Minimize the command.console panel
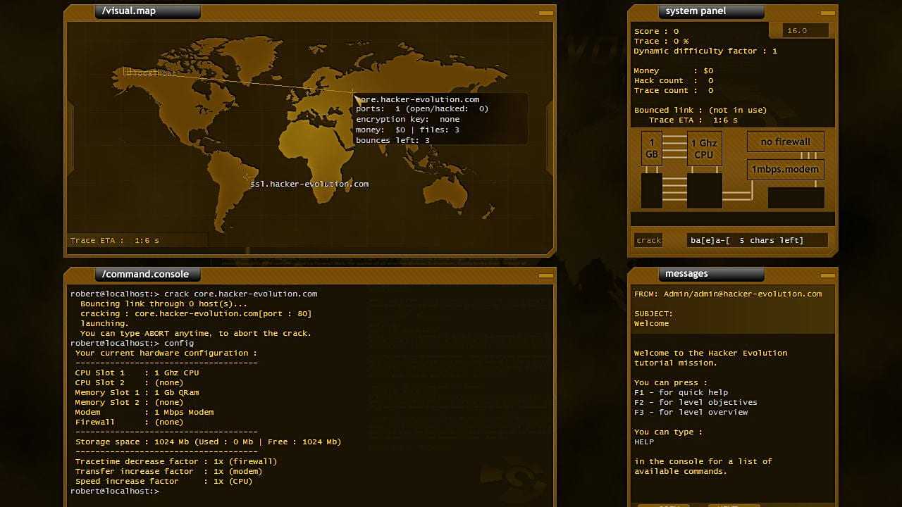 546,275
